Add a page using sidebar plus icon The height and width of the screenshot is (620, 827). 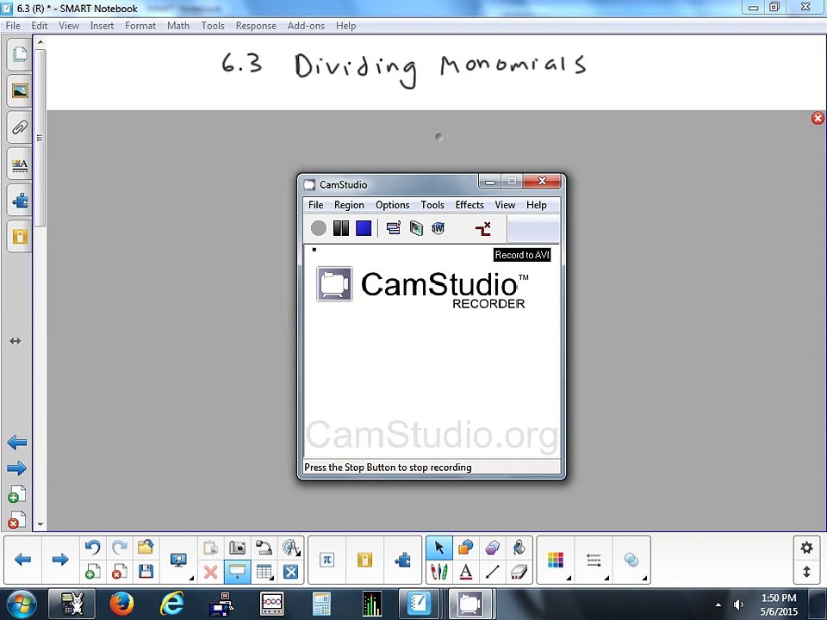click(x=17, y=494)
